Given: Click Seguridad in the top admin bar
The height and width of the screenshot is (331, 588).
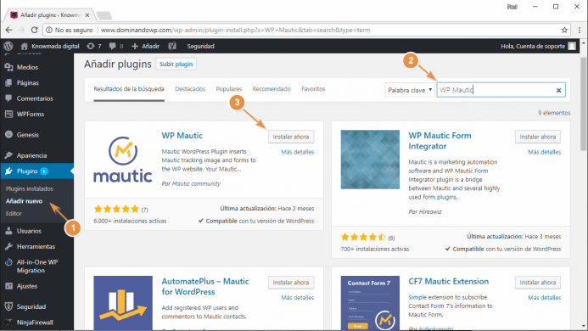Looking at the screenshot, I should (200, 46).
